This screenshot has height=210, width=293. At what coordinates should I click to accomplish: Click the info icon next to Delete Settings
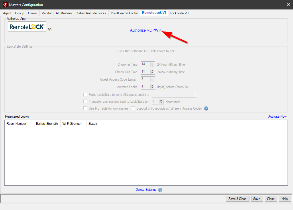pos(160,190)
